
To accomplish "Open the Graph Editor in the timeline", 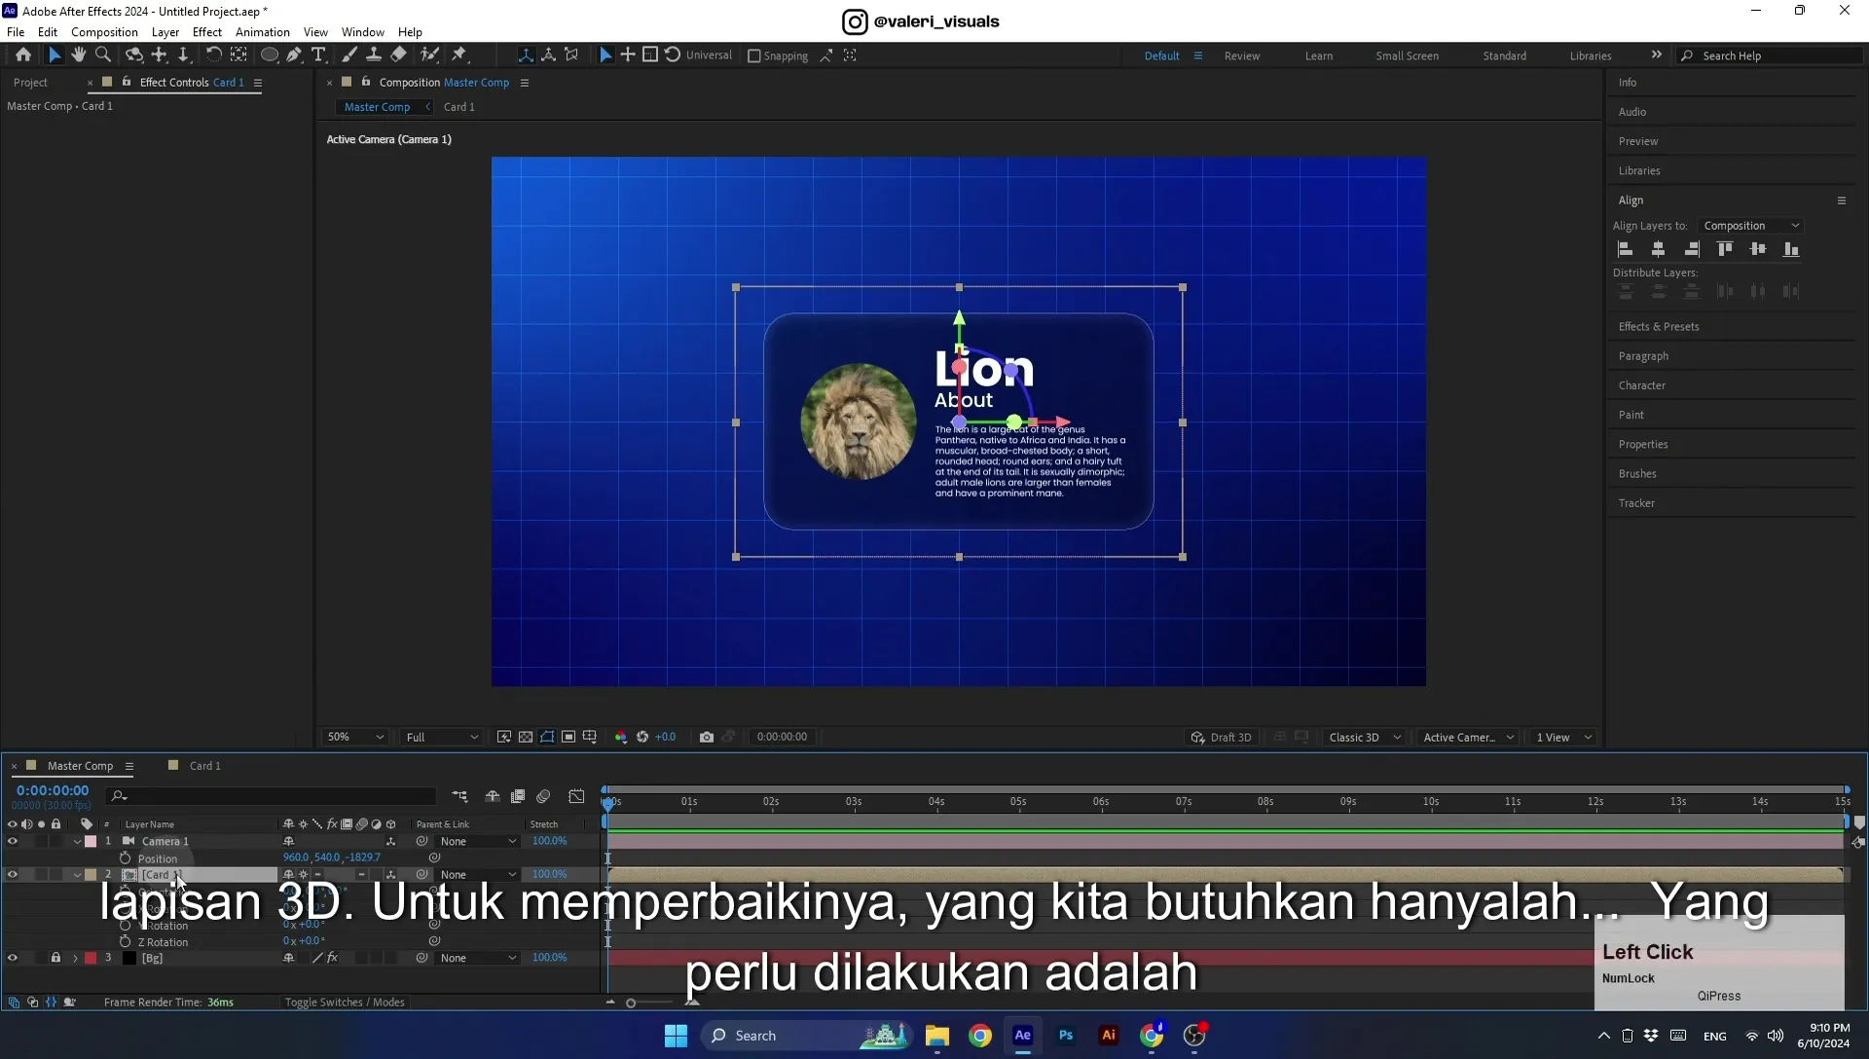I will pyautogui.click(x=576, y=796).
